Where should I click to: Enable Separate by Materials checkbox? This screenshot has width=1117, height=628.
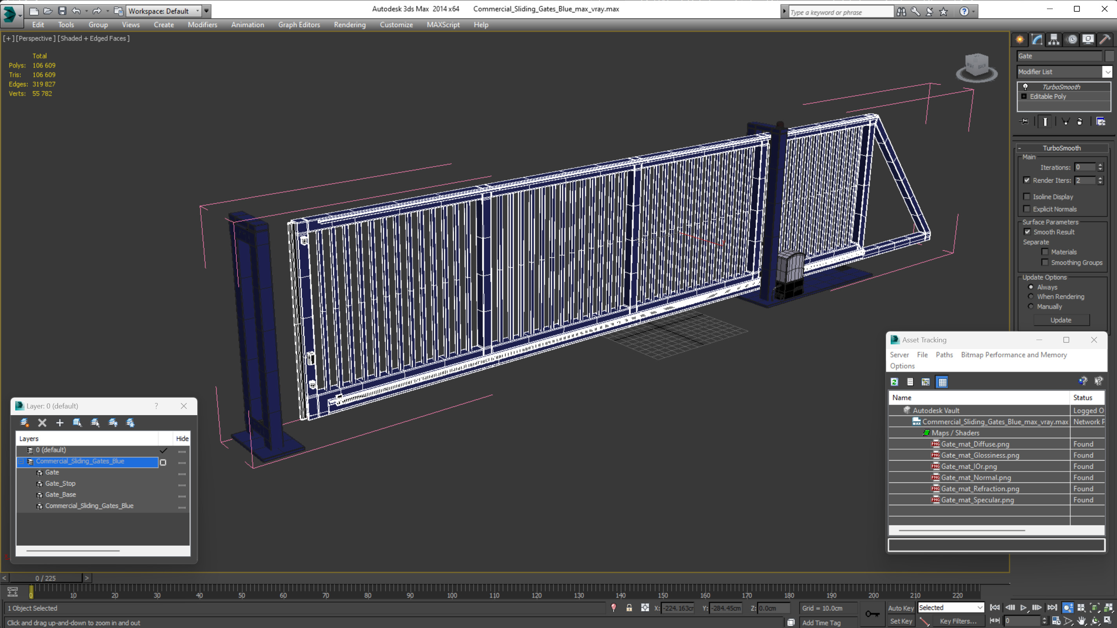tap(1045, 251)
